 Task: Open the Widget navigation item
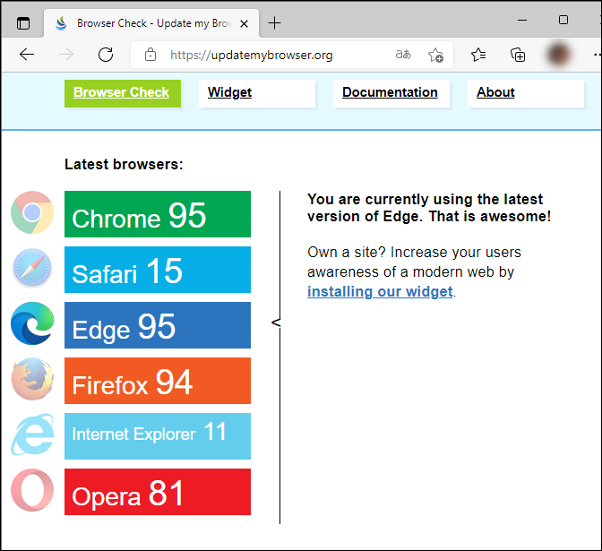click(257, 93)
